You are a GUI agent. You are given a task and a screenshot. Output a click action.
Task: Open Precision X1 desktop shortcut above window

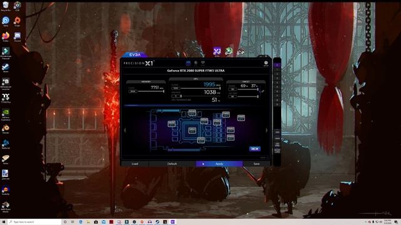[217, 52]
